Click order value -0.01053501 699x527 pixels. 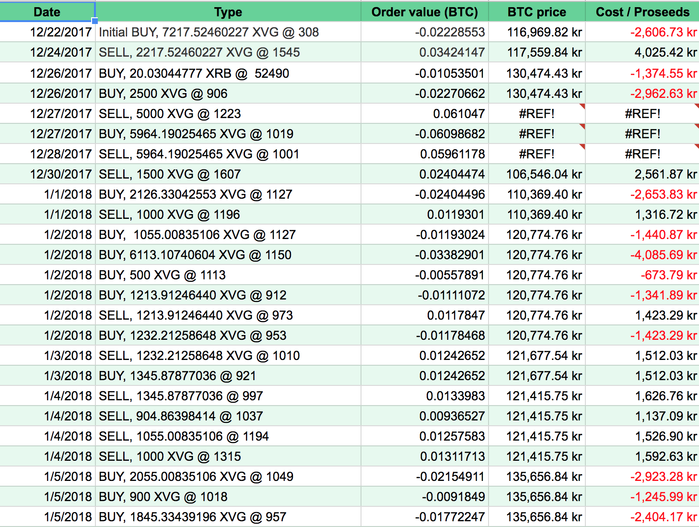tap(425, 73)
